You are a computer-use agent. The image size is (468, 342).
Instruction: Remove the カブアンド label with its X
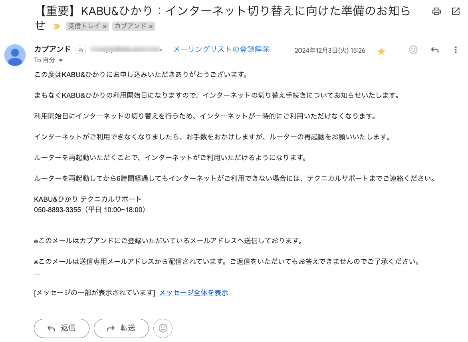(x=151, y=27)
